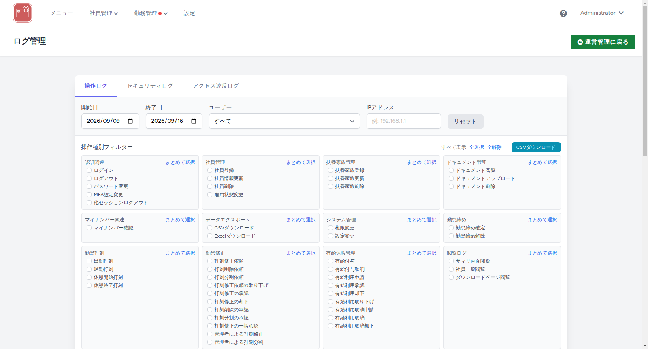Check the 管理者による打刻修正 checkbox
The width and height of the screenshot is (648, 349).
point(210,334)
